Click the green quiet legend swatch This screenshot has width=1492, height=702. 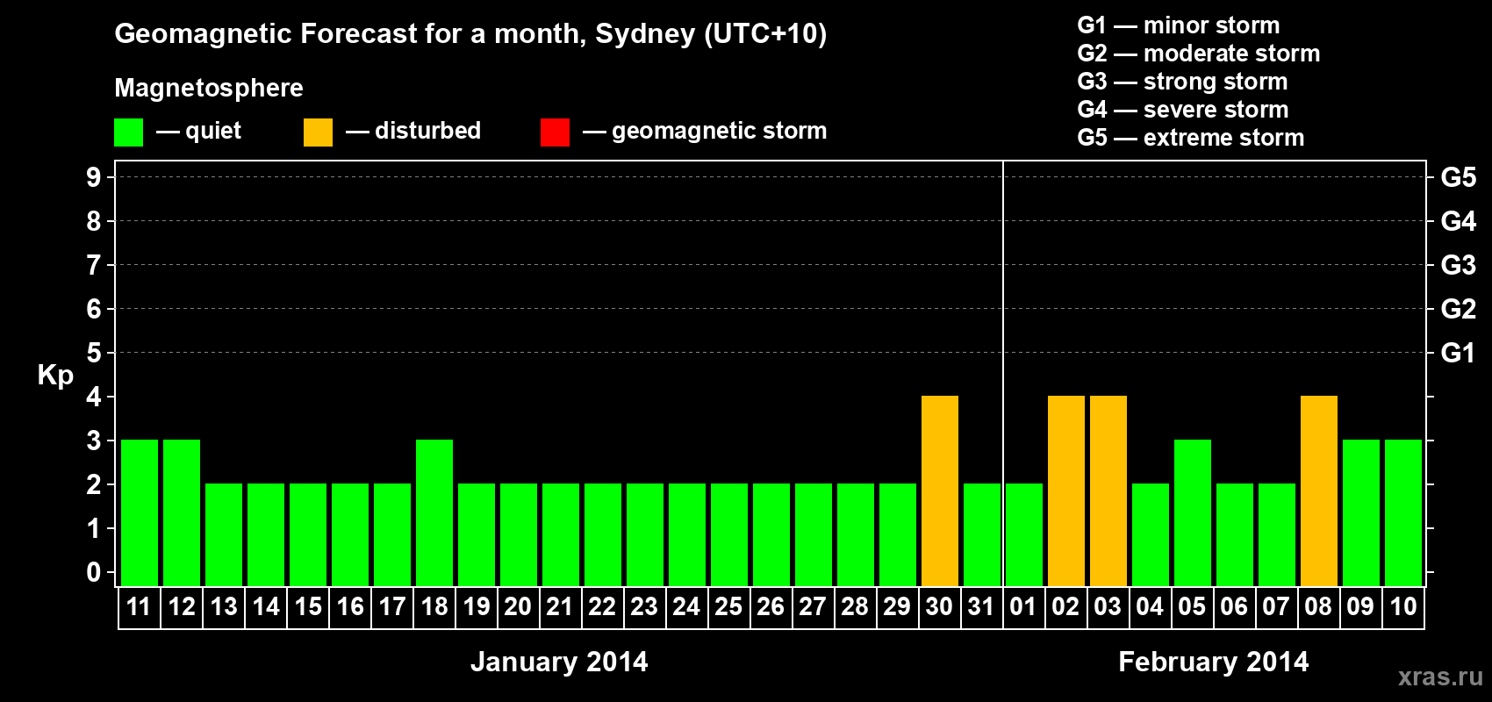point(128,133)
